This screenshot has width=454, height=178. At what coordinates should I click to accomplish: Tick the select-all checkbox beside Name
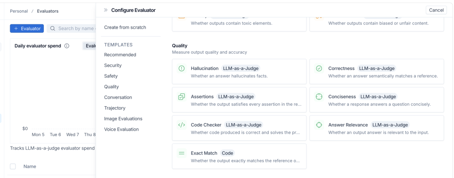pos(13,166)
